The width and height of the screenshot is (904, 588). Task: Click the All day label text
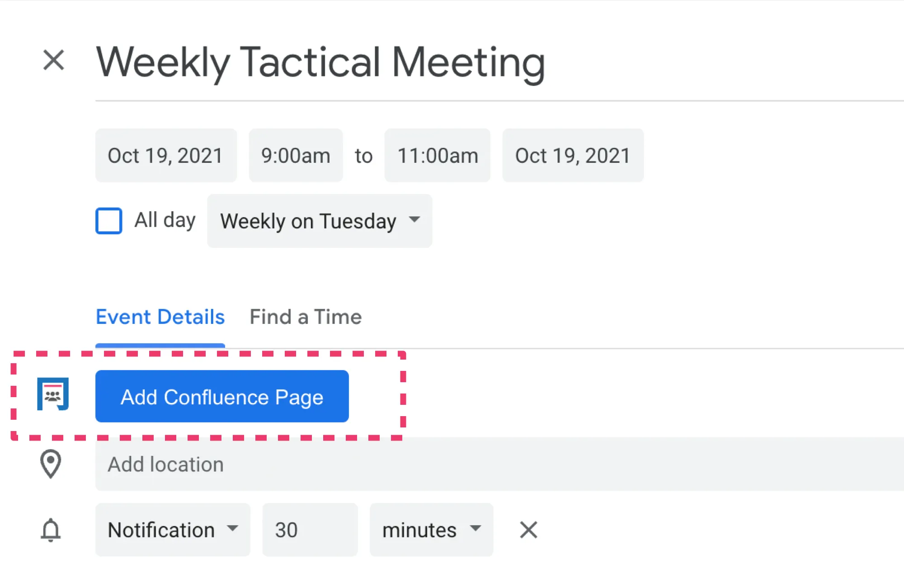tap(165, 220)
